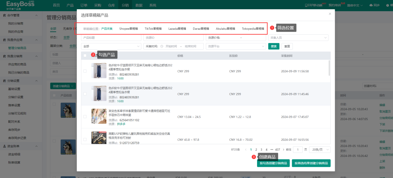Collapse the 合作管理 sidebar group
The width and height of the screenshot is (393, 178).
pos(37,15)
